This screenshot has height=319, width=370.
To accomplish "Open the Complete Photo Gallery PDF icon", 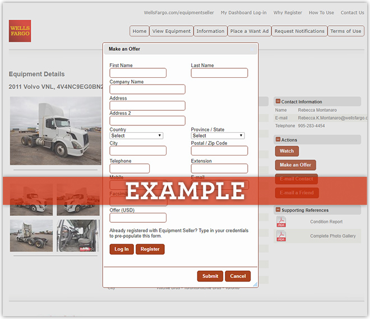I will pos(281,236).
